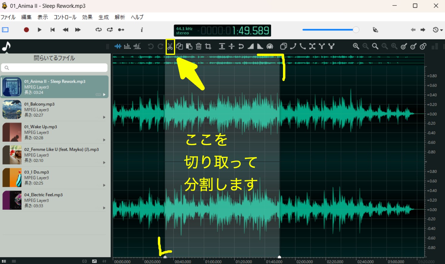Toggle loop playback
The image size is (445, 264).
pyautogui.click(x=99, y=30)
